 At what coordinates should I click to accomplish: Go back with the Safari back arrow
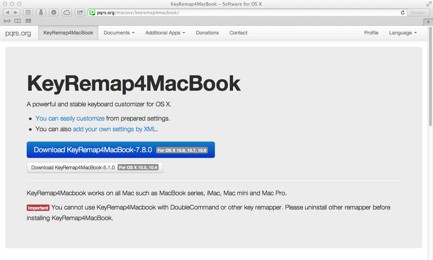pyautogui.click(x=7, y=12)
